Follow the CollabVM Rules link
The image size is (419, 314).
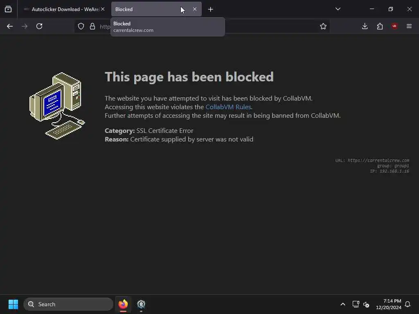click(x=228, y=107)
